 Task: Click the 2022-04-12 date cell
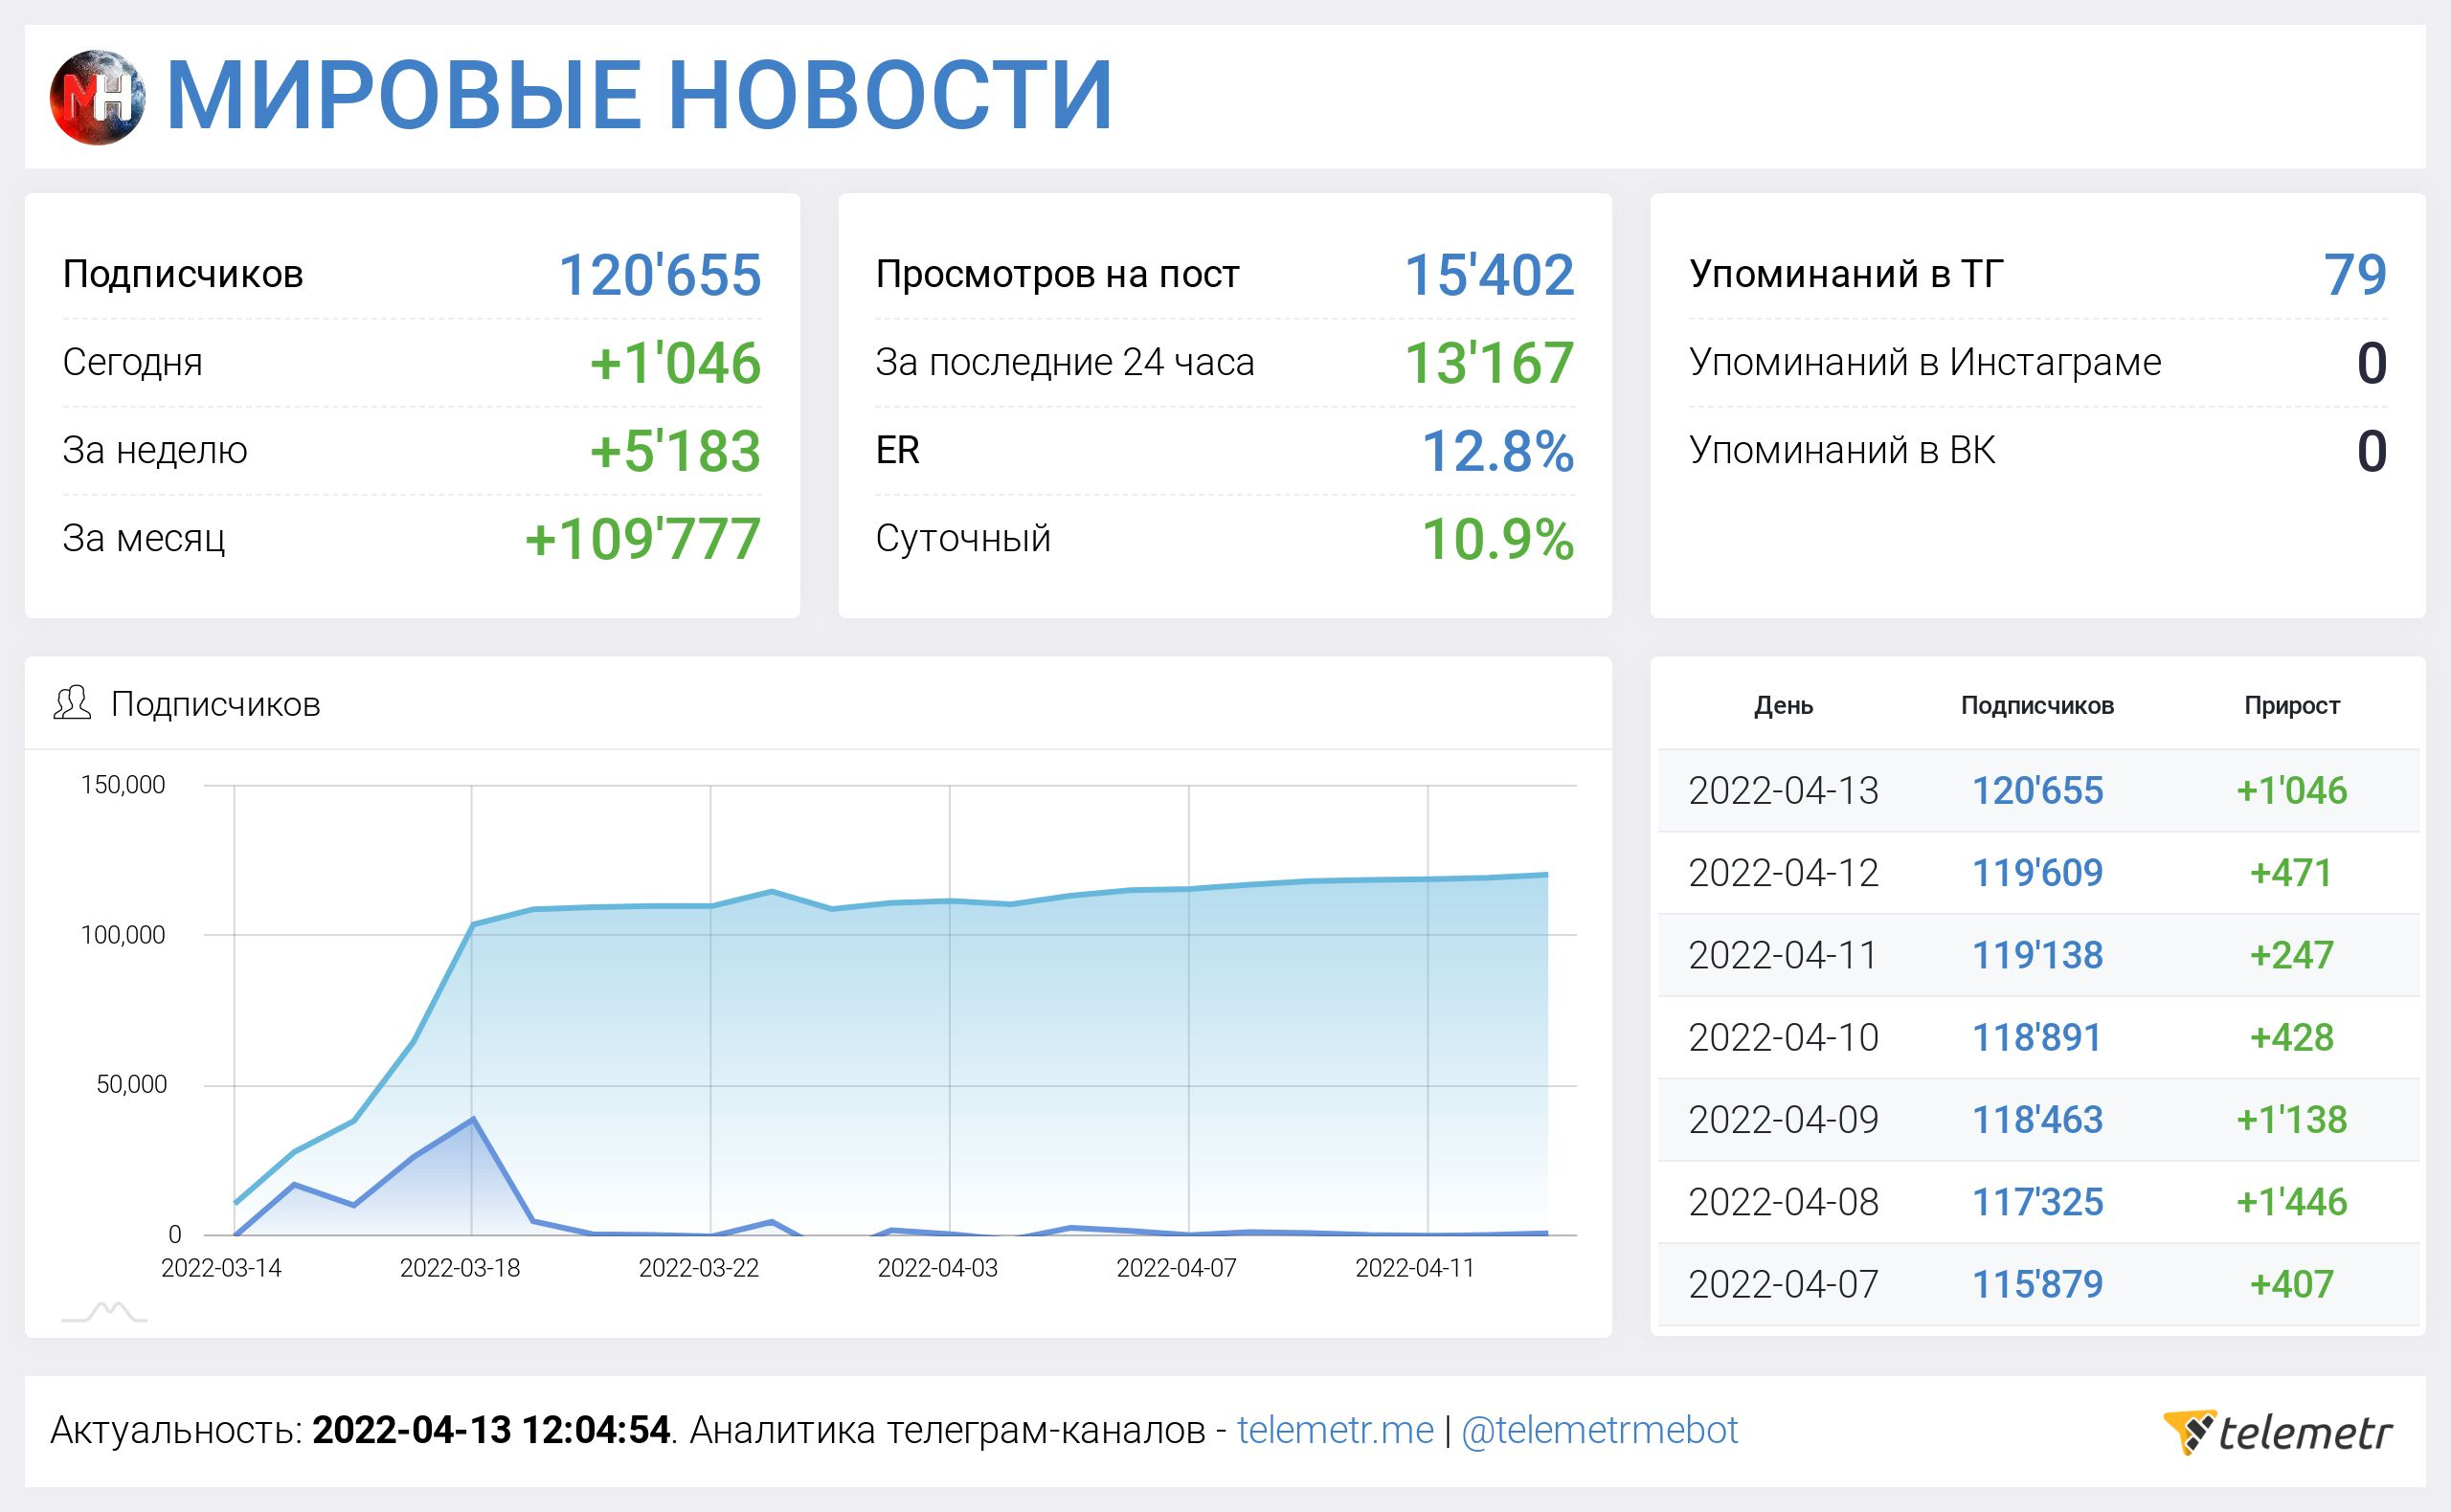point(1784,873)
